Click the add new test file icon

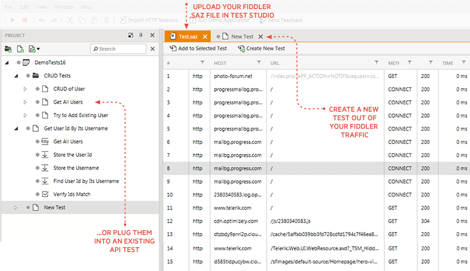(20, 49)
